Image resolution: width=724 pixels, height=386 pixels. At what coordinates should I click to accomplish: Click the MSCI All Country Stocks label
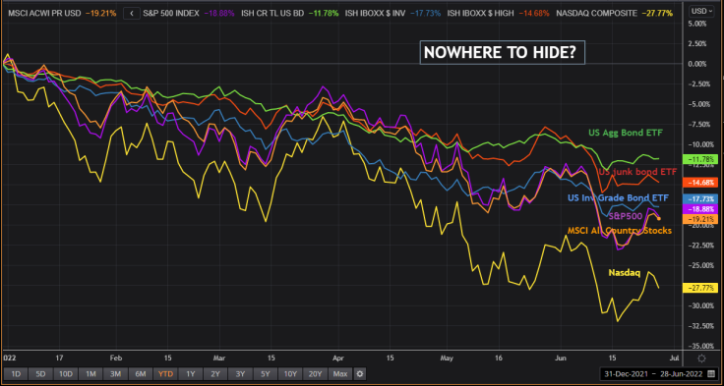point(619,230)
